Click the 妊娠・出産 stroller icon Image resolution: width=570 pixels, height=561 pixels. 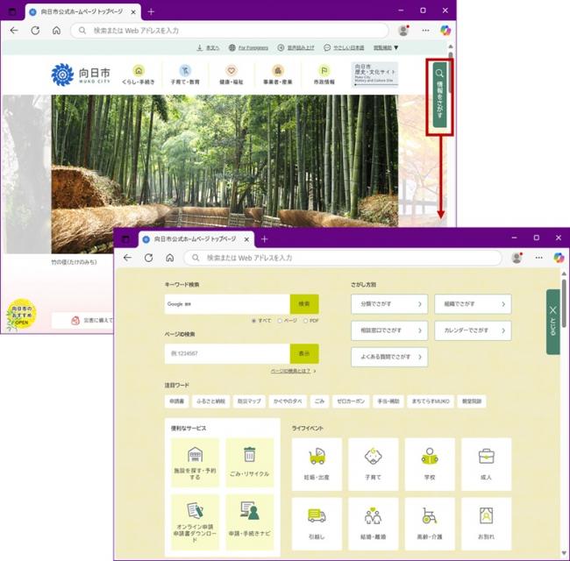317,457
